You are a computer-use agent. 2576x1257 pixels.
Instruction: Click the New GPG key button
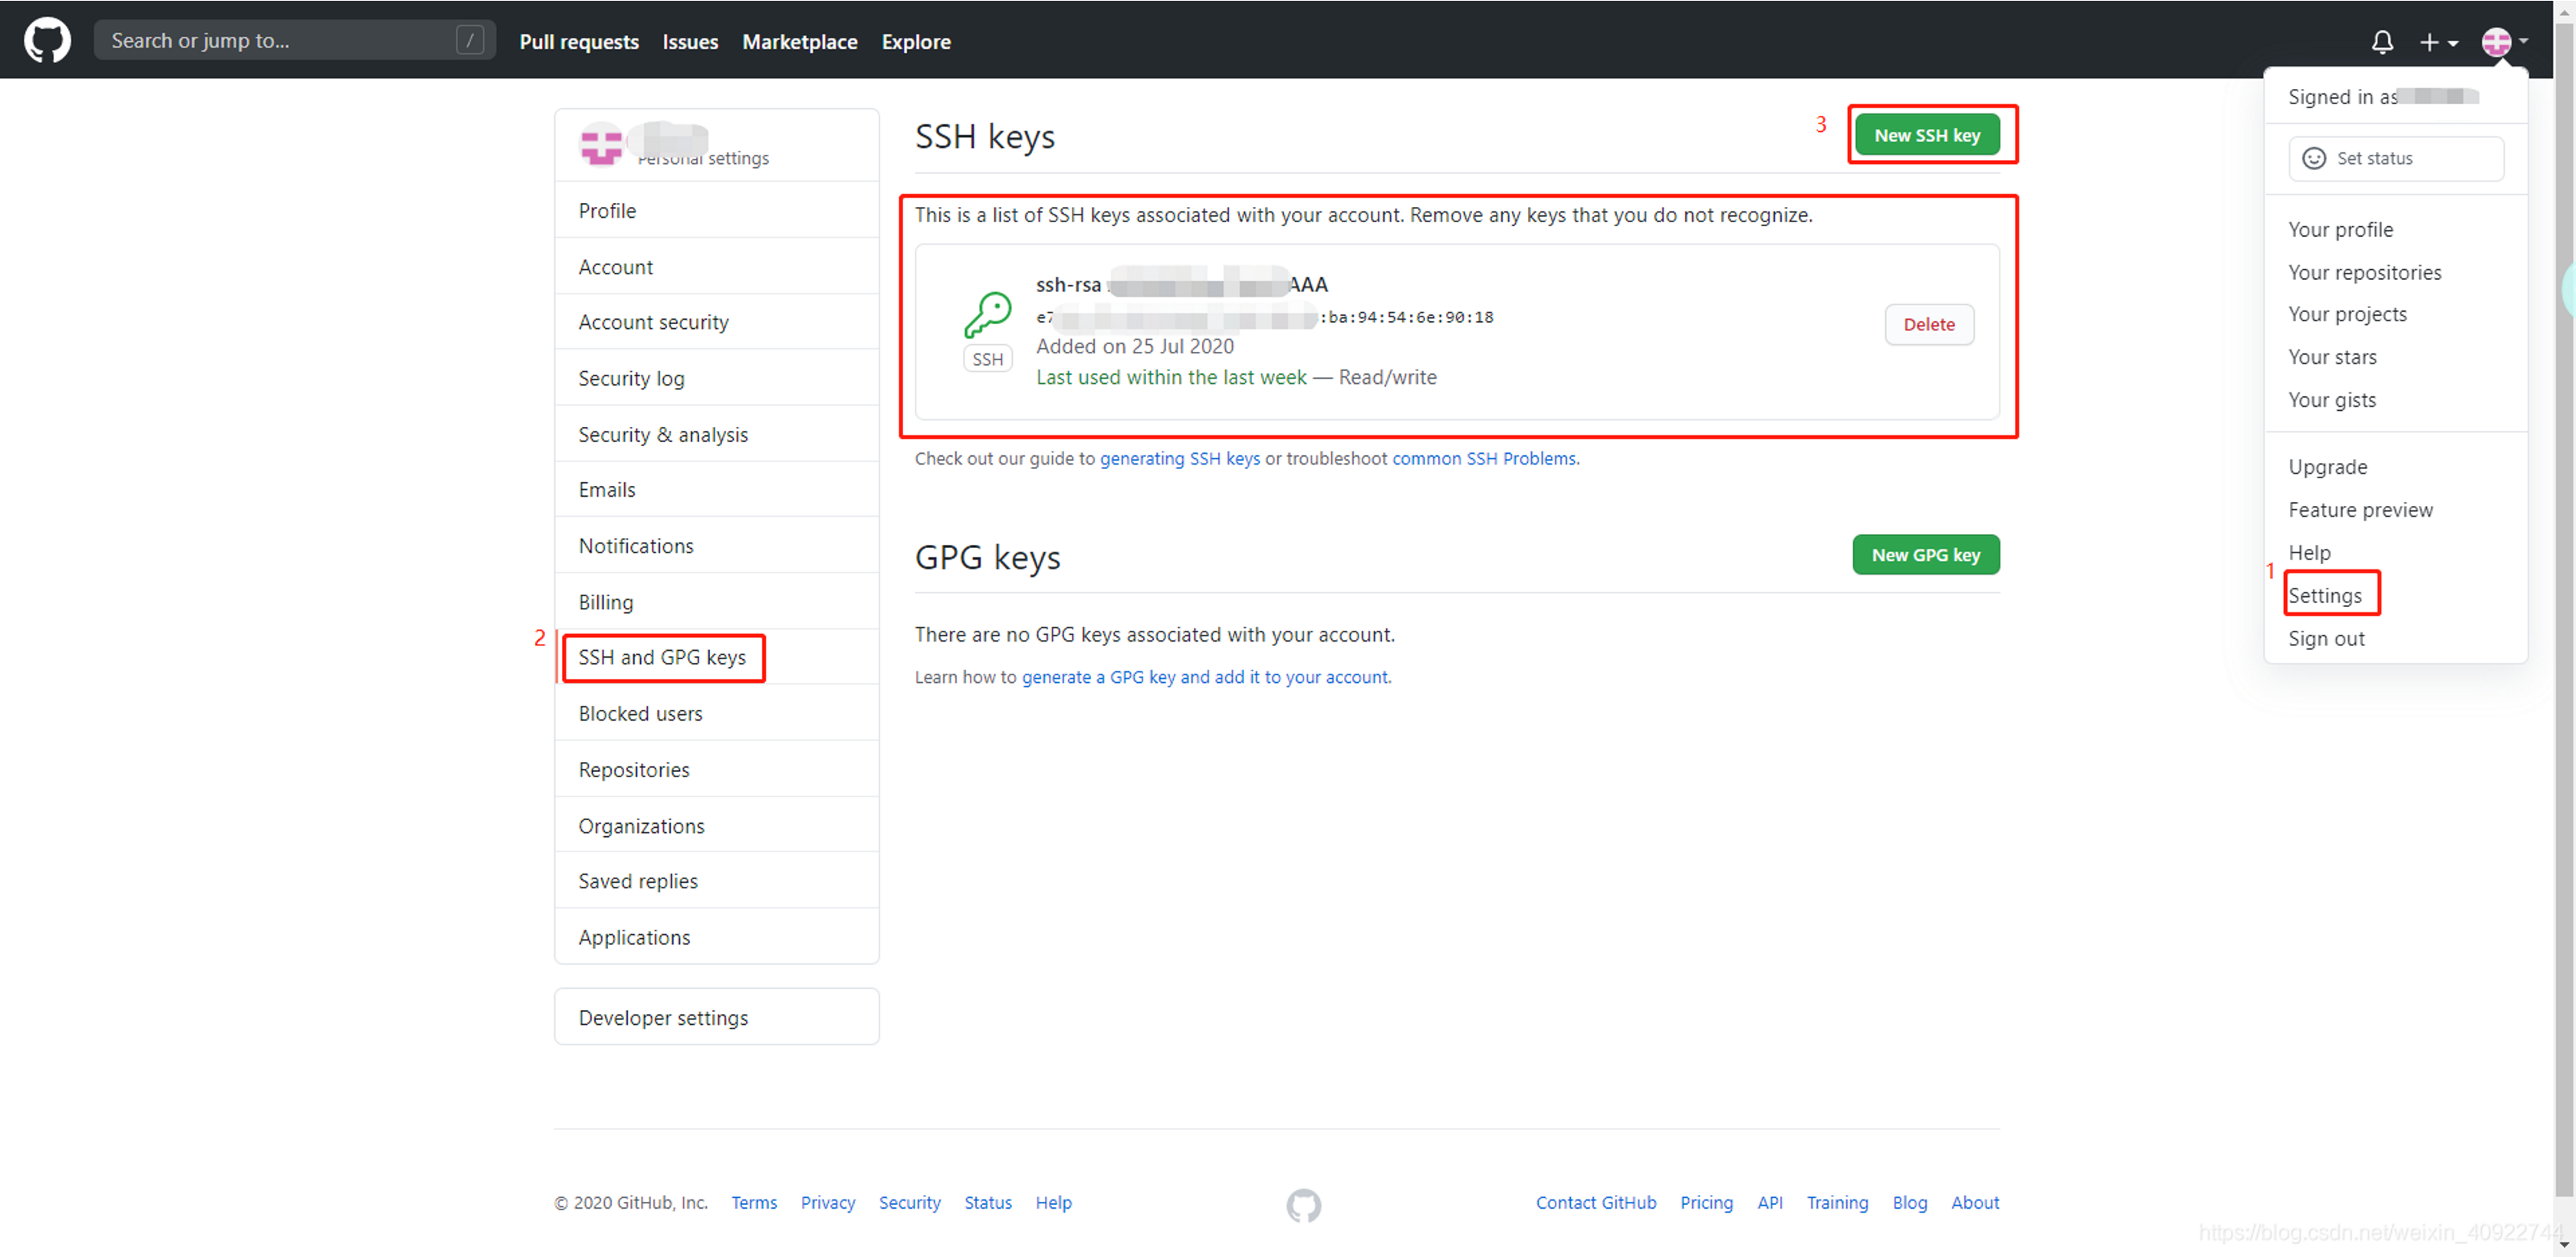pos(1925,554)
